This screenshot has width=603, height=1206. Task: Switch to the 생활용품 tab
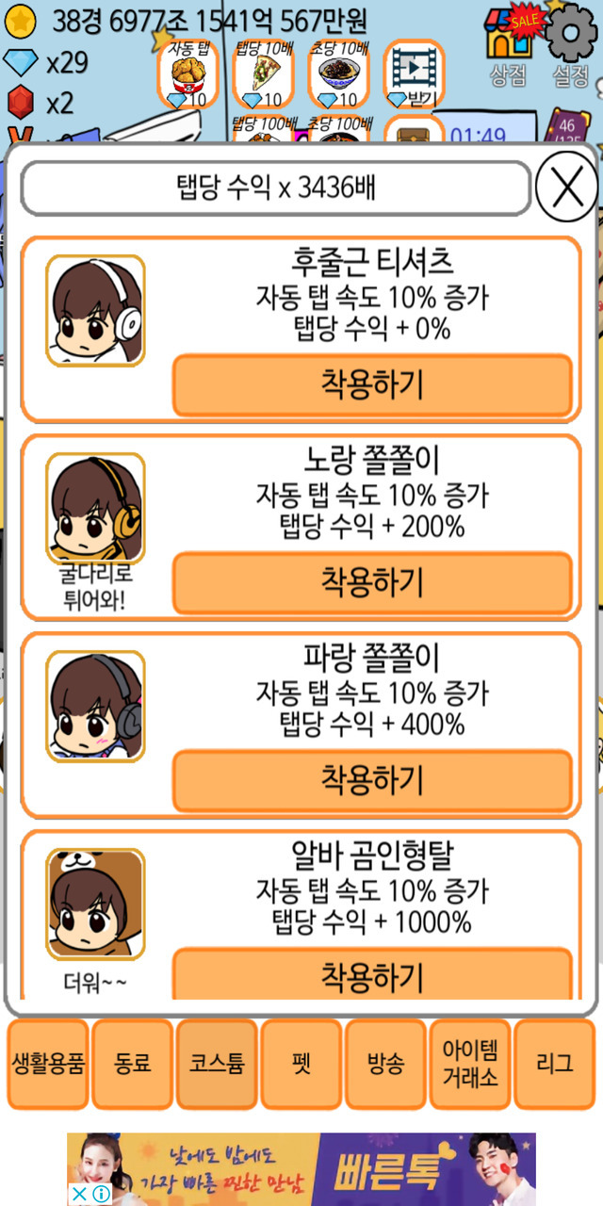pyautogui.click(x=48, y=1064)
